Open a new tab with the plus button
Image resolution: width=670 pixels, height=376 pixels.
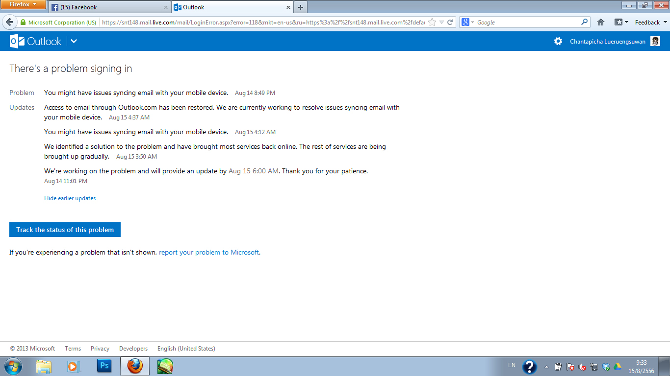tap(300, 7)
